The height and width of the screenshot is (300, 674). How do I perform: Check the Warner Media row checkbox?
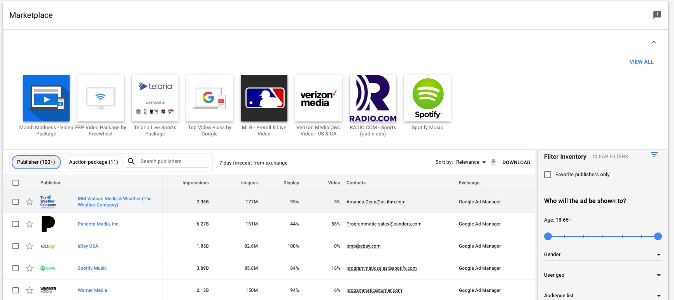(x=16, y=290)
